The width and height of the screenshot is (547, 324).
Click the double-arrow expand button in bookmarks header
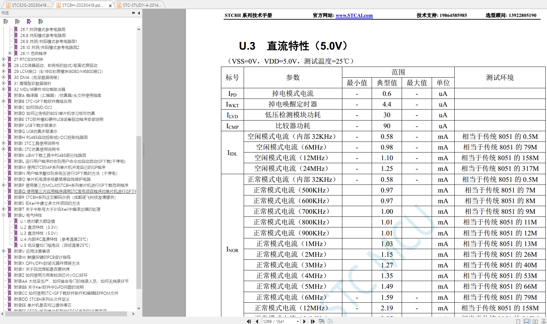click(134, 13)
